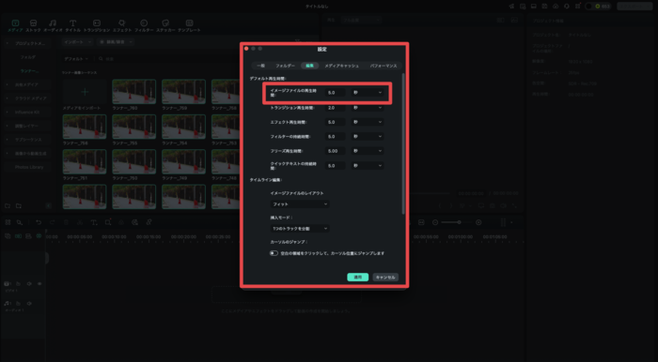Click the イメージファイルの再生時間 value field
Viewport: 658px width, 362px height.
point(335,93)
